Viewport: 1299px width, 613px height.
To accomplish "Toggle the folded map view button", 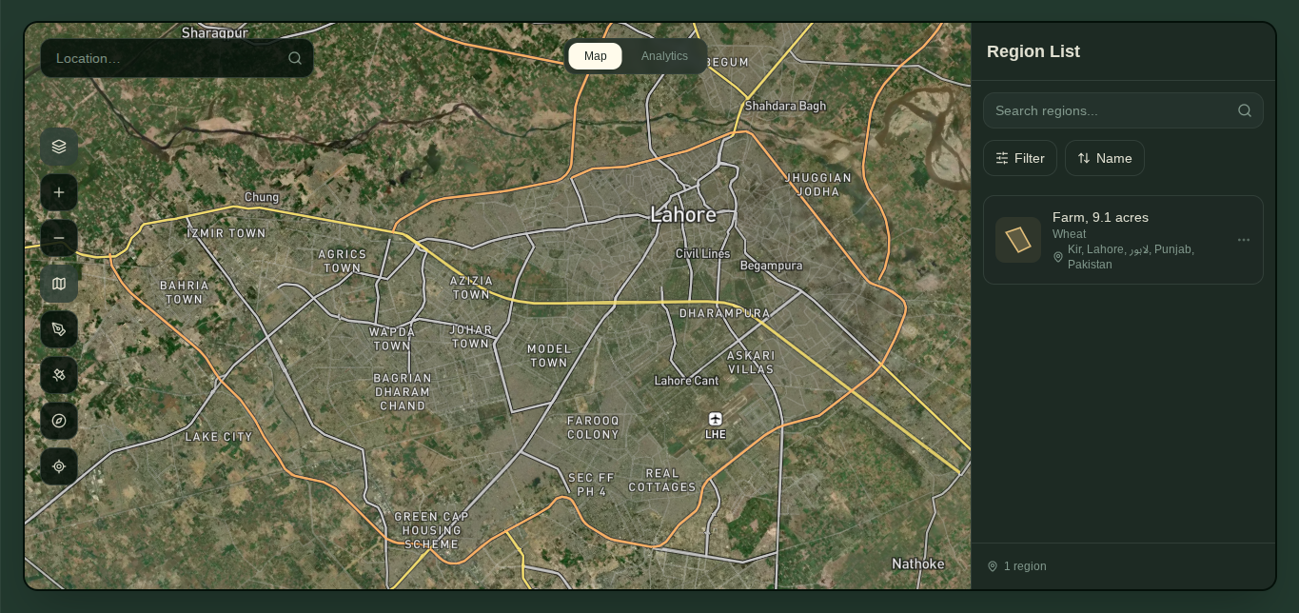I will tap(59, 284).
